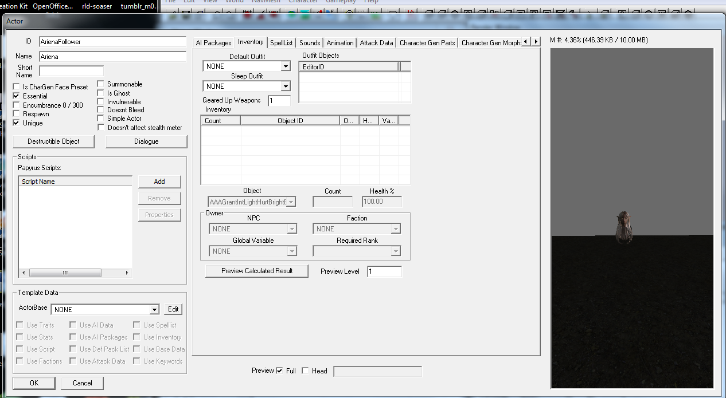The height and width of the screenshot is (398, 726).
Task: Toggle Snap to Angle on the main toolbar
Action: pyautogui.click(x=263, y=11)
